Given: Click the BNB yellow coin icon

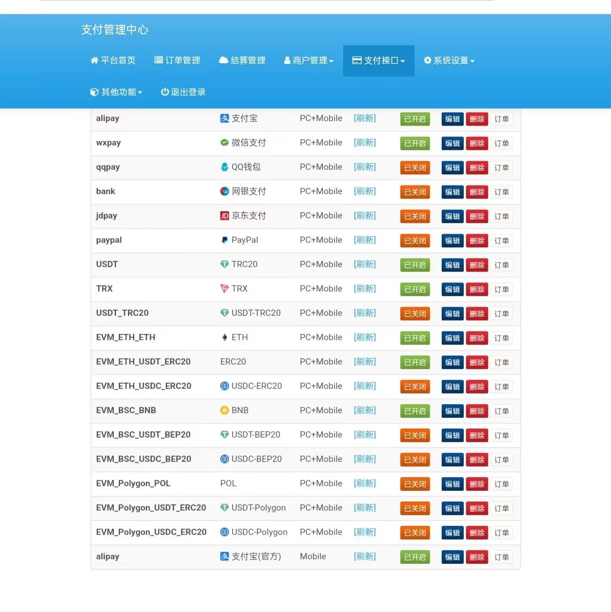Looking at the screenshot, I should click(x=225, y=410).
